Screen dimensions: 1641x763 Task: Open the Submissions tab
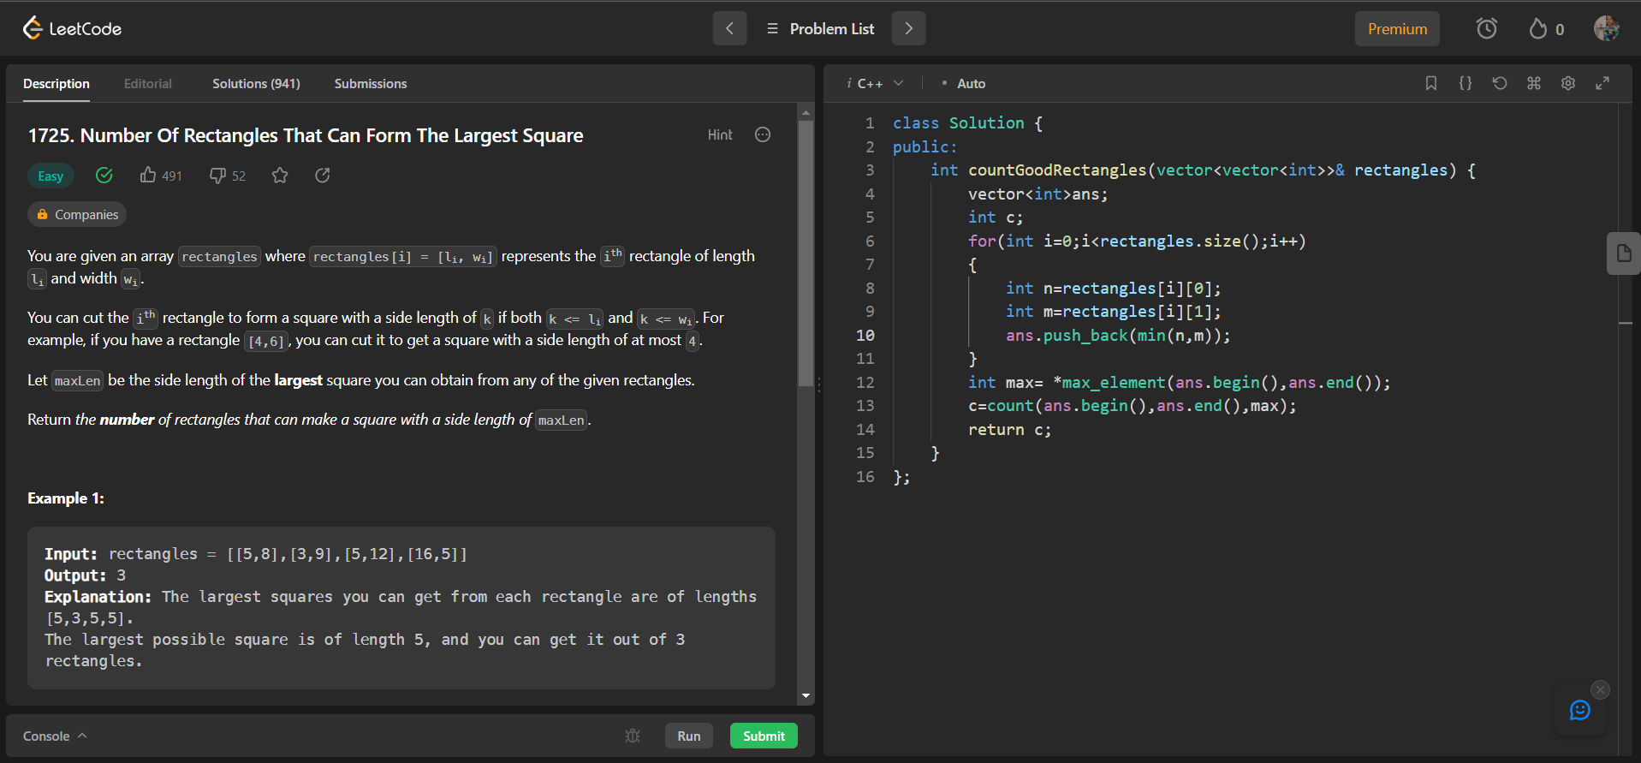click(x=371, y=84)
